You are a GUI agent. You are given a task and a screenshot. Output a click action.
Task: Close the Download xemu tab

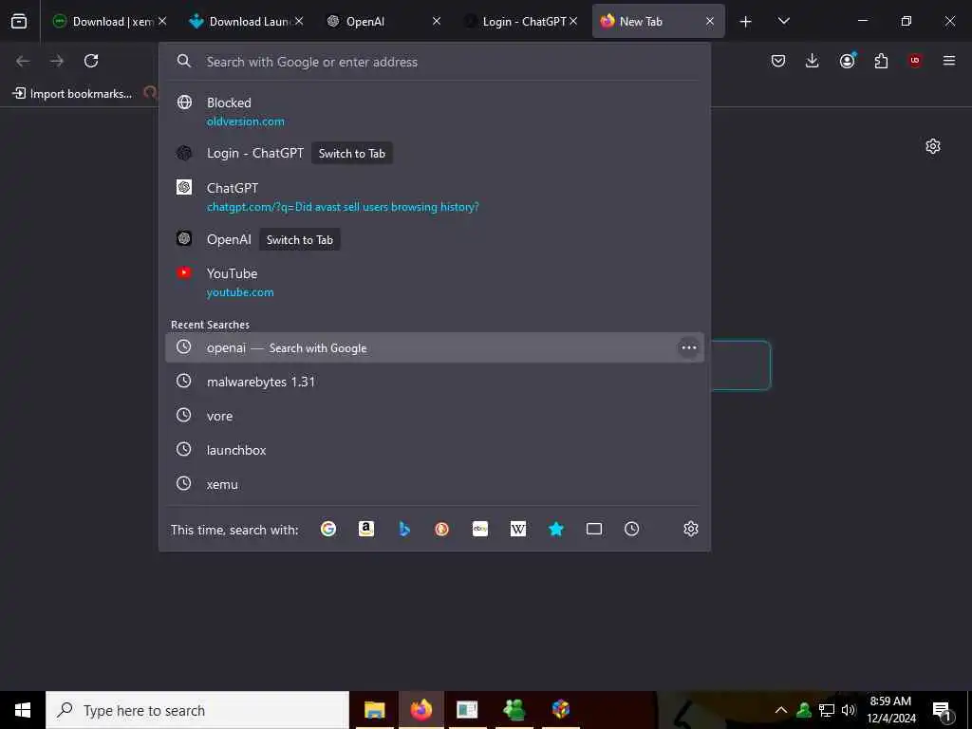(161, 22)
